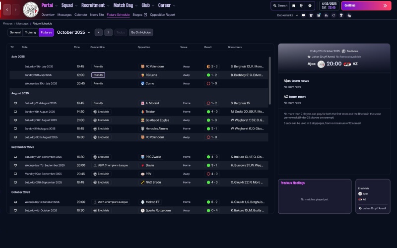Select the Fixtures tab
This screenshot has height=248, width=397.
click(x=46, y=32)
